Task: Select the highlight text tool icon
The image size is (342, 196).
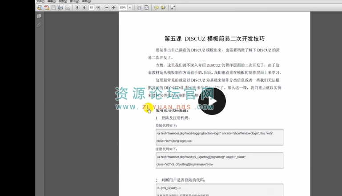Action: 163,8
